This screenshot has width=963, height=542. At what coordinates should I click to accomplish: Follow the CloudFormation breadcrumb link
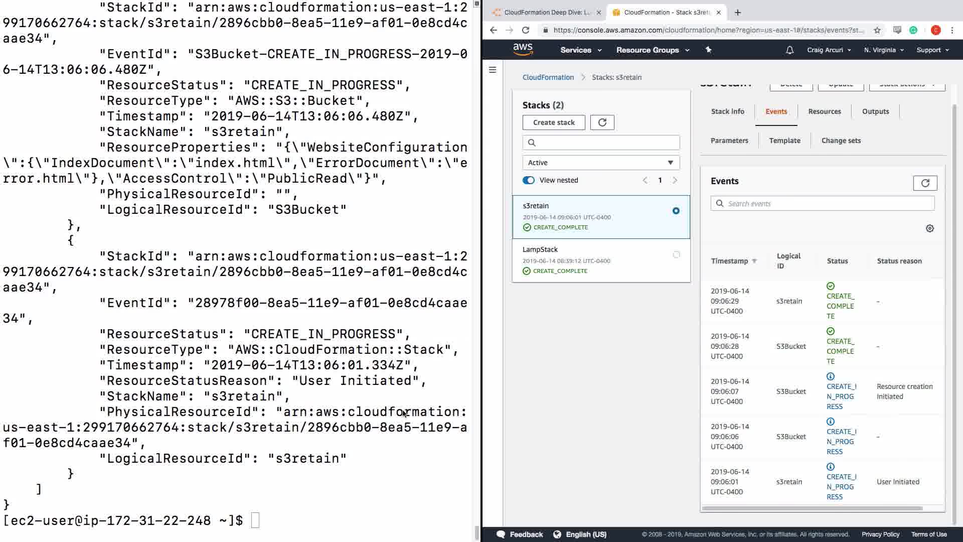click(x=548, y=77)
